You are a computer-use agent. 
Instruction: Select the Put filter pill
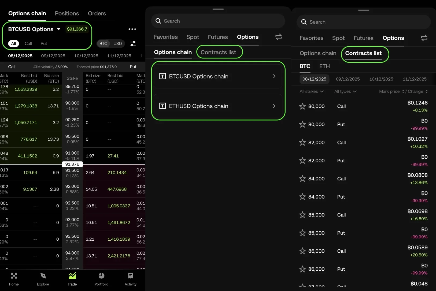tap(44, 43)
